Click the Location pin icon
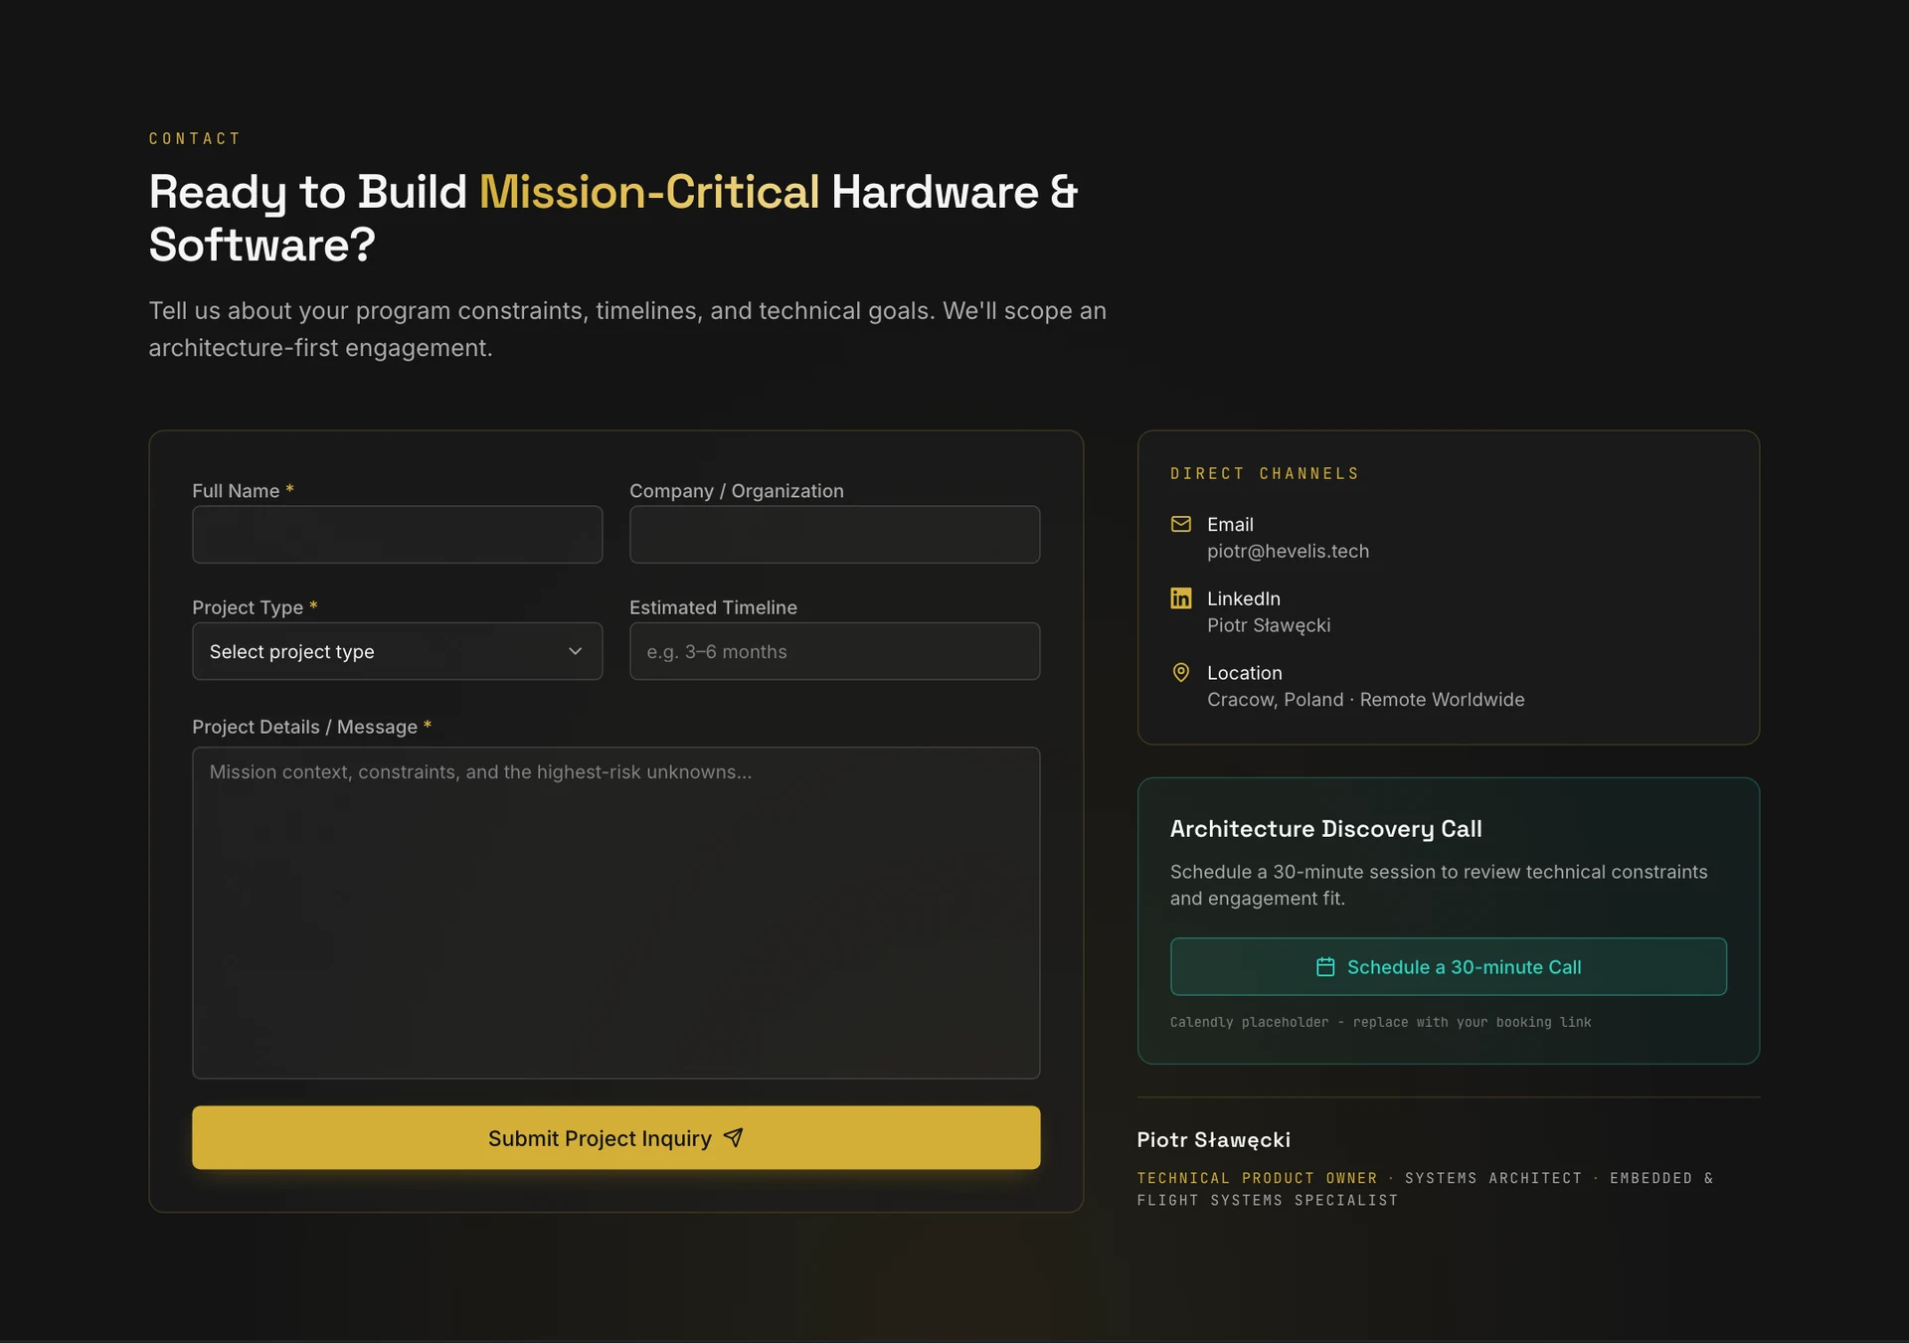This screenshot has height=1343, width=1909. pos(1180,673)
